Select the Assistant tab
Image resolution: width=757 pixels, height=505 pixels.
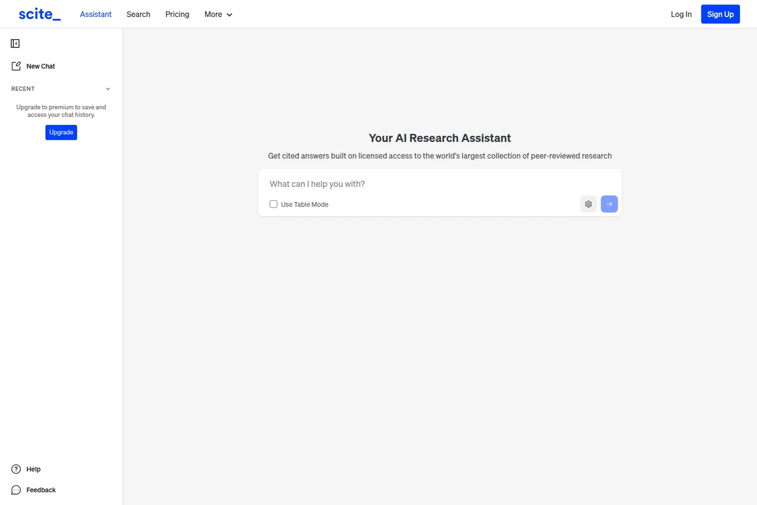pyautogui.click(x=95, y=14)
